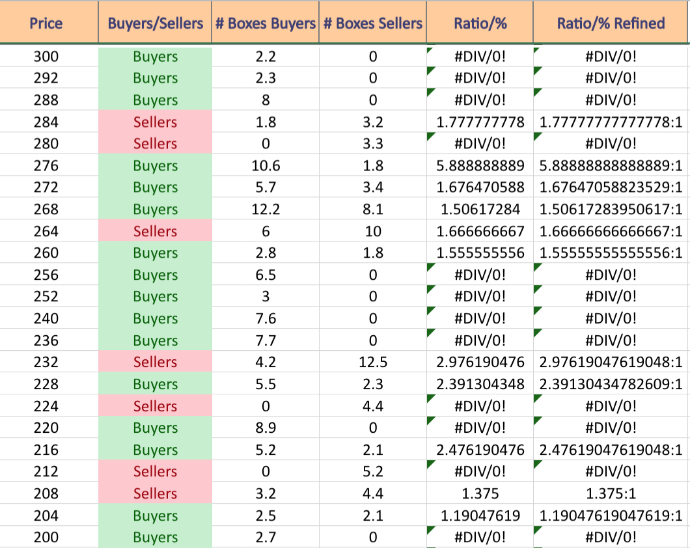Select the refined #DIV/0! cell in row 220
Viewport: 690px width, 548px height.
coord(611,428)
